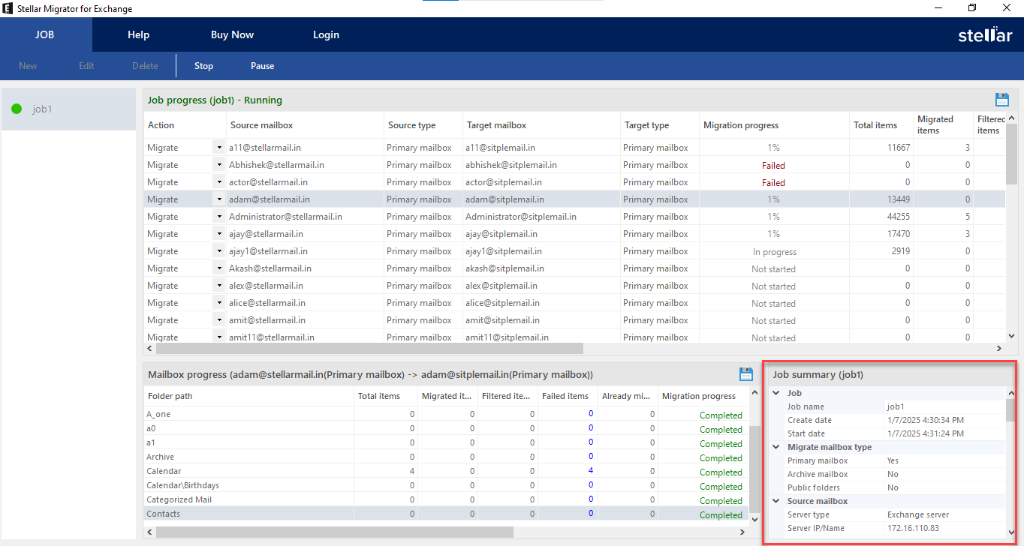Click the Job name value job1
The height and width of the screenshot is (546, 1024).
(x=896, y=406)
